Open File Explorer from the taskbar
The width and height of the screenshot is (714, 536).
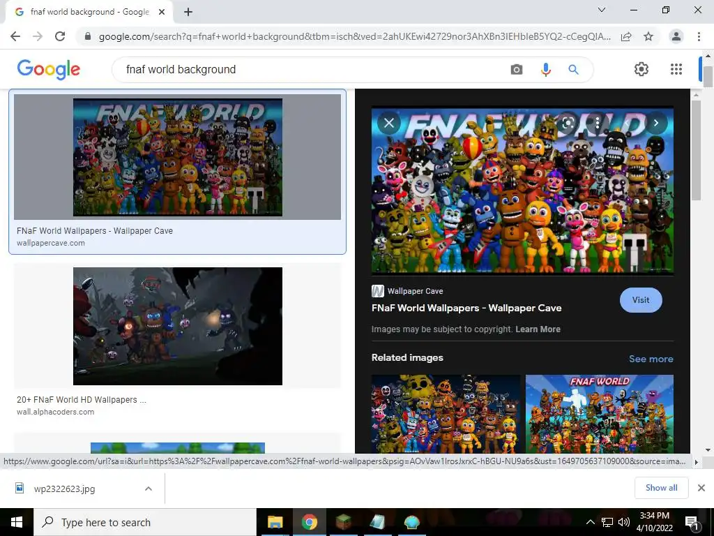coord(275,522)
